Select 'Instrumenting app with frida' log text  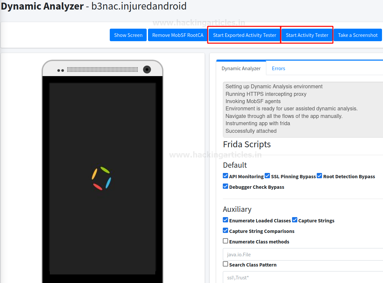[x=258, y=123]
